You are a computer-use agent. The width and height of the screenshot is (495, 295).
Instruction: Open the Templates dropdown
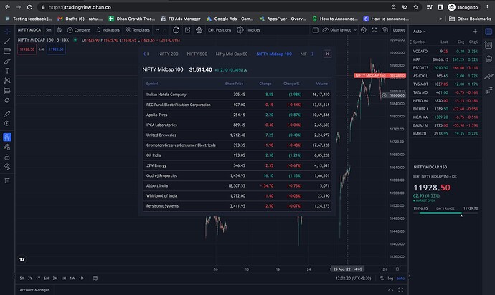(x=137, y=30)
